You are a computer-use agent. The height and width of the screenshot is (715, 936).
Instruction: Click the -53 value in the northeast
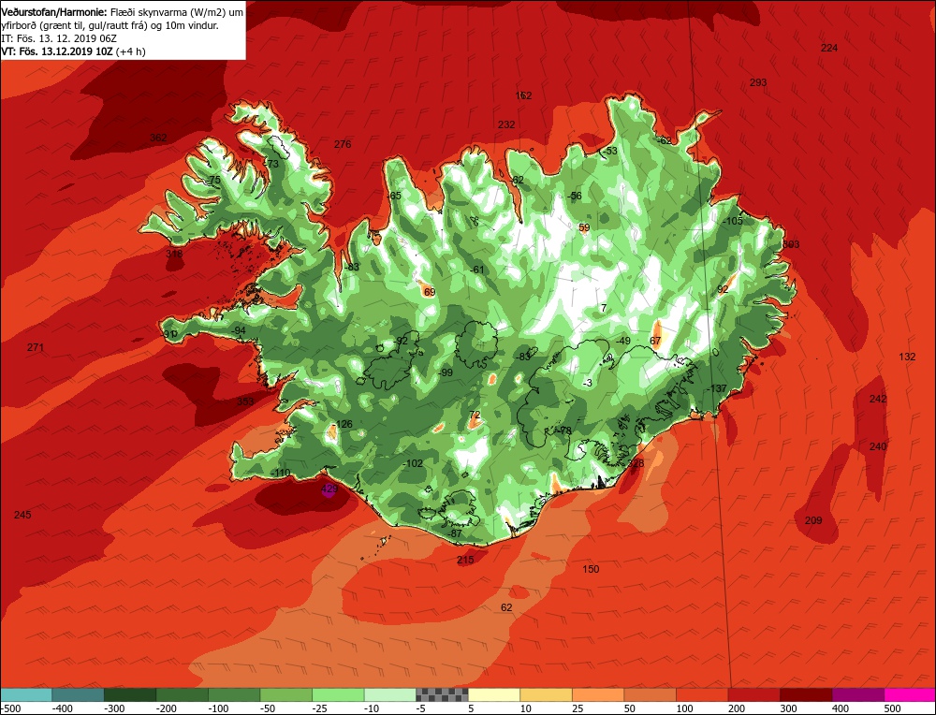tap(609, 152)
